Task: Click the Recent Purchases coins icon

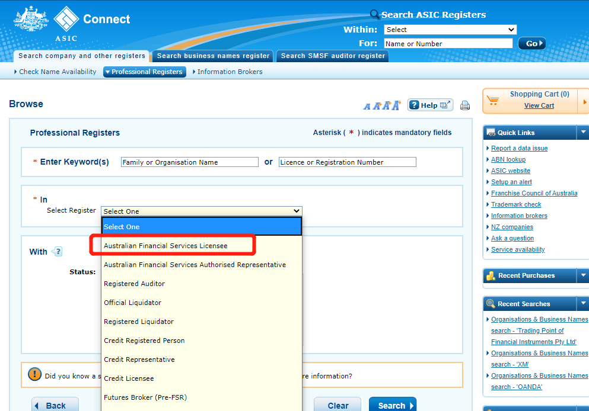Action: click(x=491, y=275)
